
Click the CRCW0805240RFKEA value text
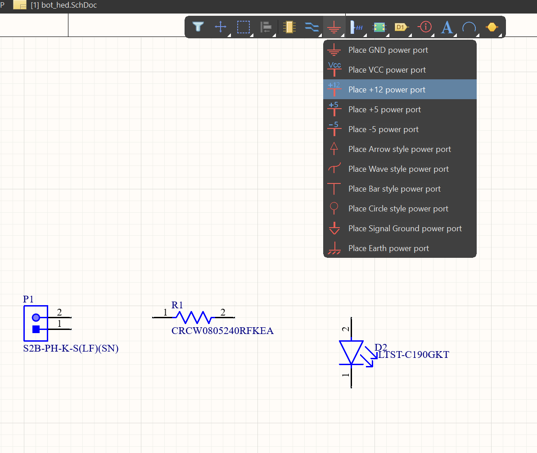tap(223, 330)
